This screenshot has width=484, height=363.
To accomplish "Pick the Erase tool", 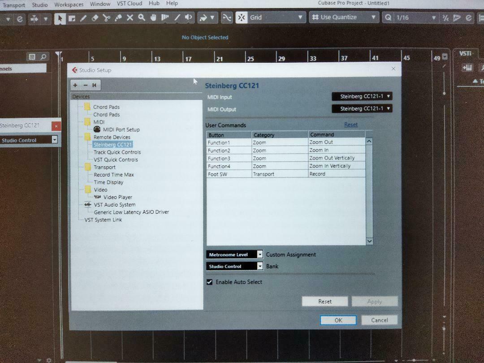I will pos(94,17).
